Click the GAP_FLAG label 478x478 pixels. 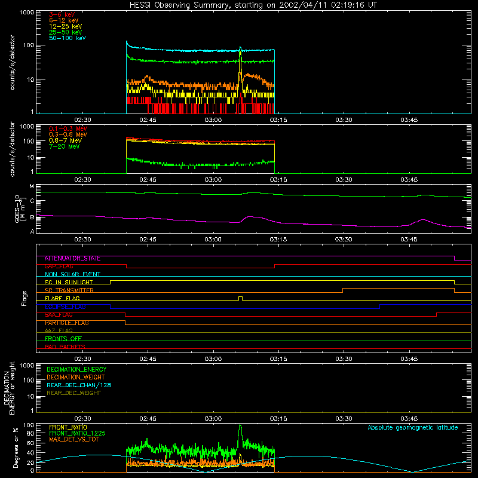pyautogui.click(x=59, y=266)
